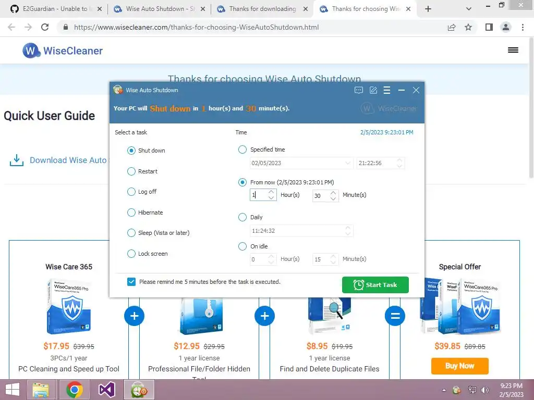Open the Chrome tab search dropdown

469,9
